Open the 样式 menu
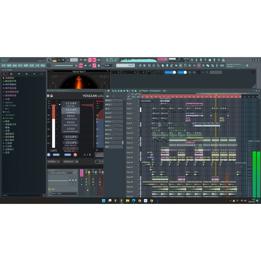261x261 pixels. (x=20, y=66)
